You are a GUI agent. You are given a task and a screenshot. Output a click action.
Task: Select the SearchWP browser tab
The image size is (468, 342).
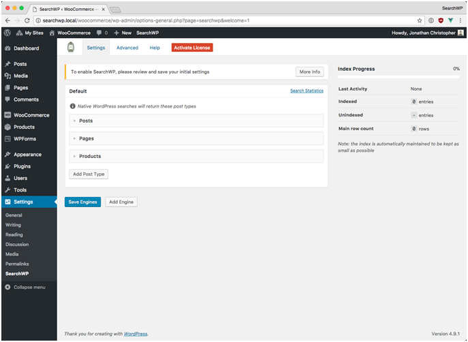click(69, 10)
